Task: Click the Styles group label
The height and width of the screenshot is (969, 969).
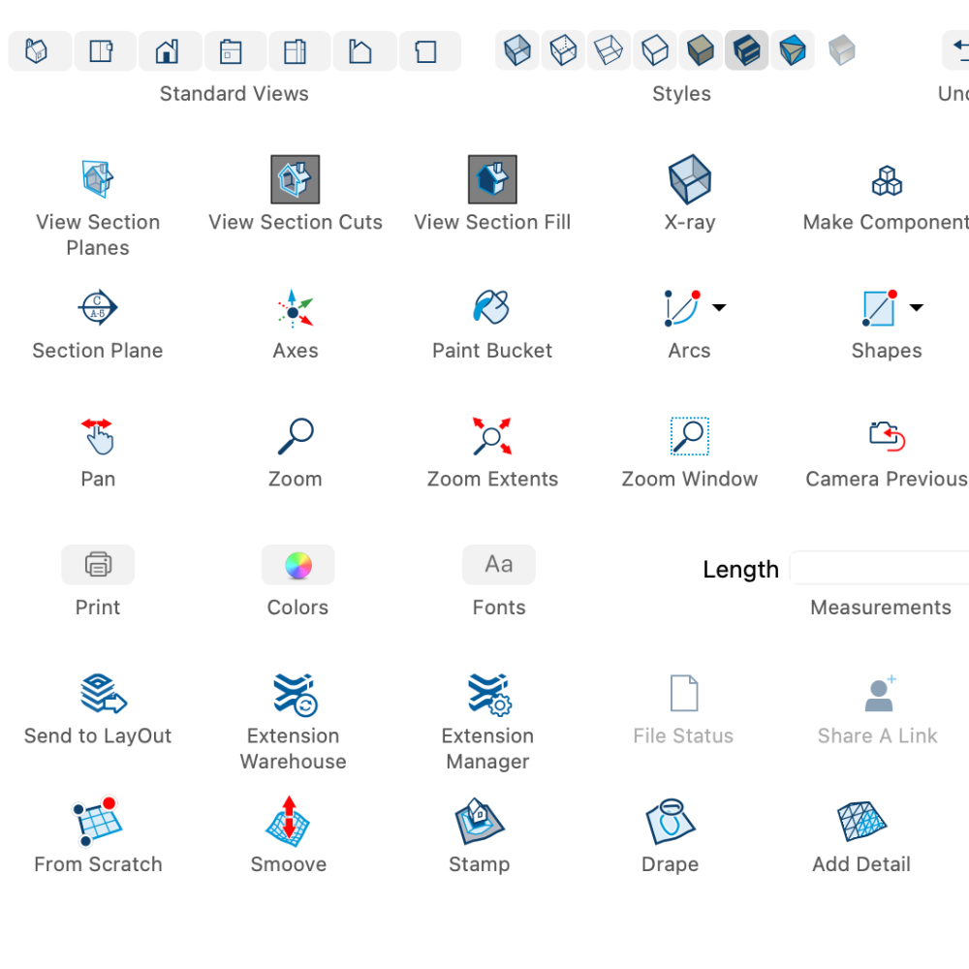Action: 681,93
